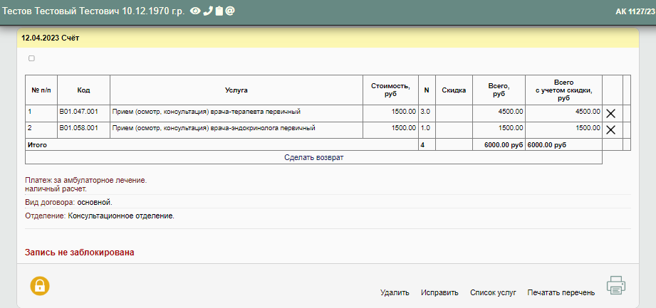This screenshot has height=308, width=656.
Task: Toggle the checkbox above the services table
Action: (x=31, y=58)
